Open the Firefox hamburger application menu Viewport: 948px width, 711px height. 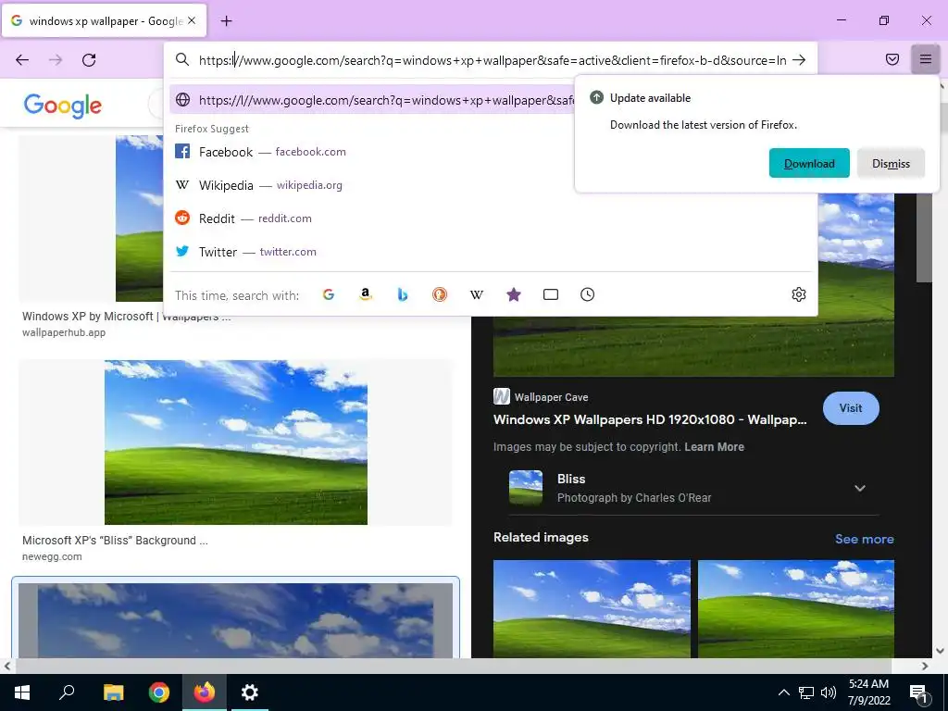point(925,59)
